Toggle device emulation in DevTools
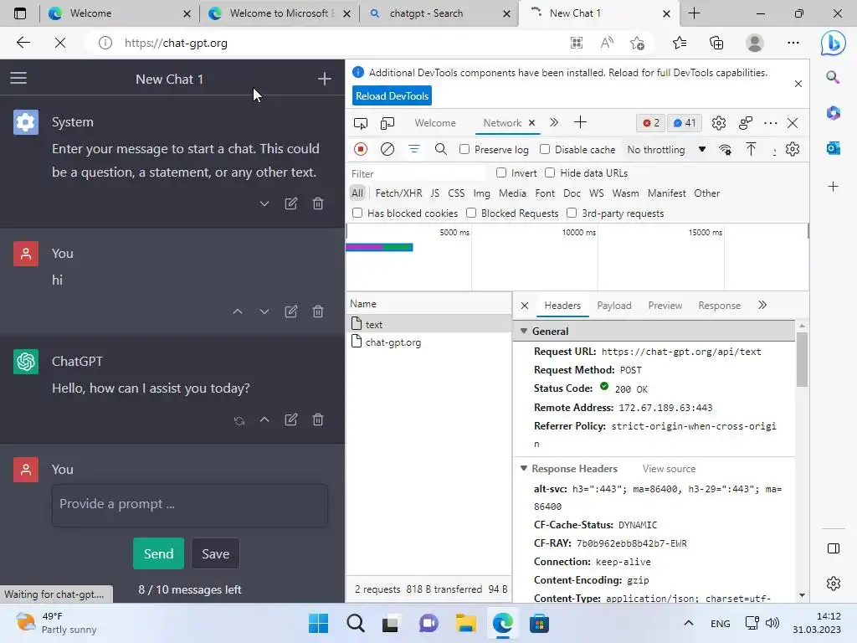 pyautogui.click(x=387, y=123)
